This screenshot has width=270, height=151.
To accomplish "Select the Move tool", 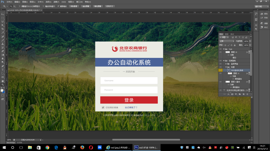I will click(x=3, y=14).
